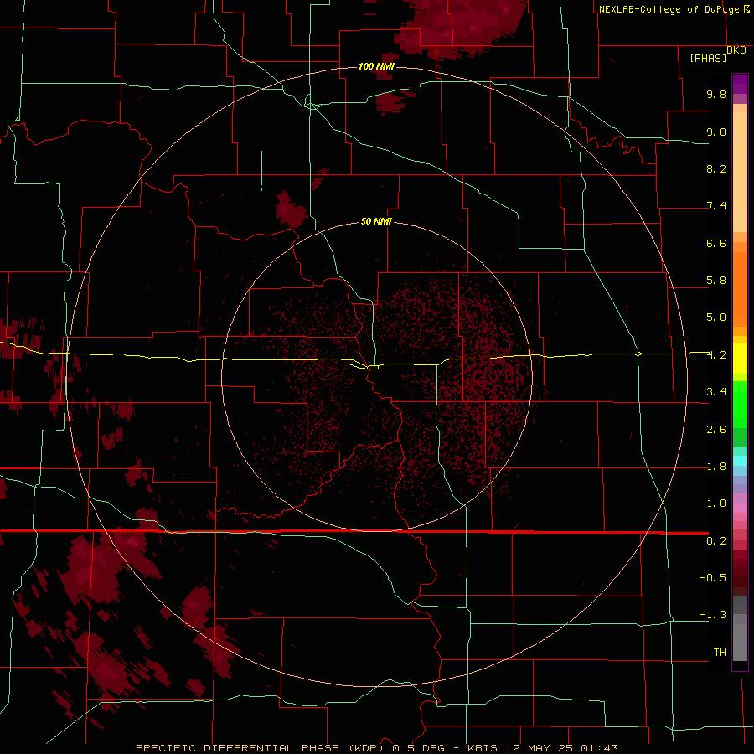
Task: Click the 1.0 value on color scale
Action: click(716, 504)
